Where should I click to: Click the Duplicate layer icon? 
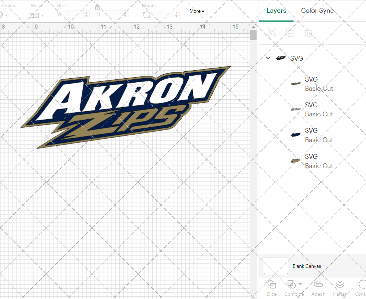[291, 33]
